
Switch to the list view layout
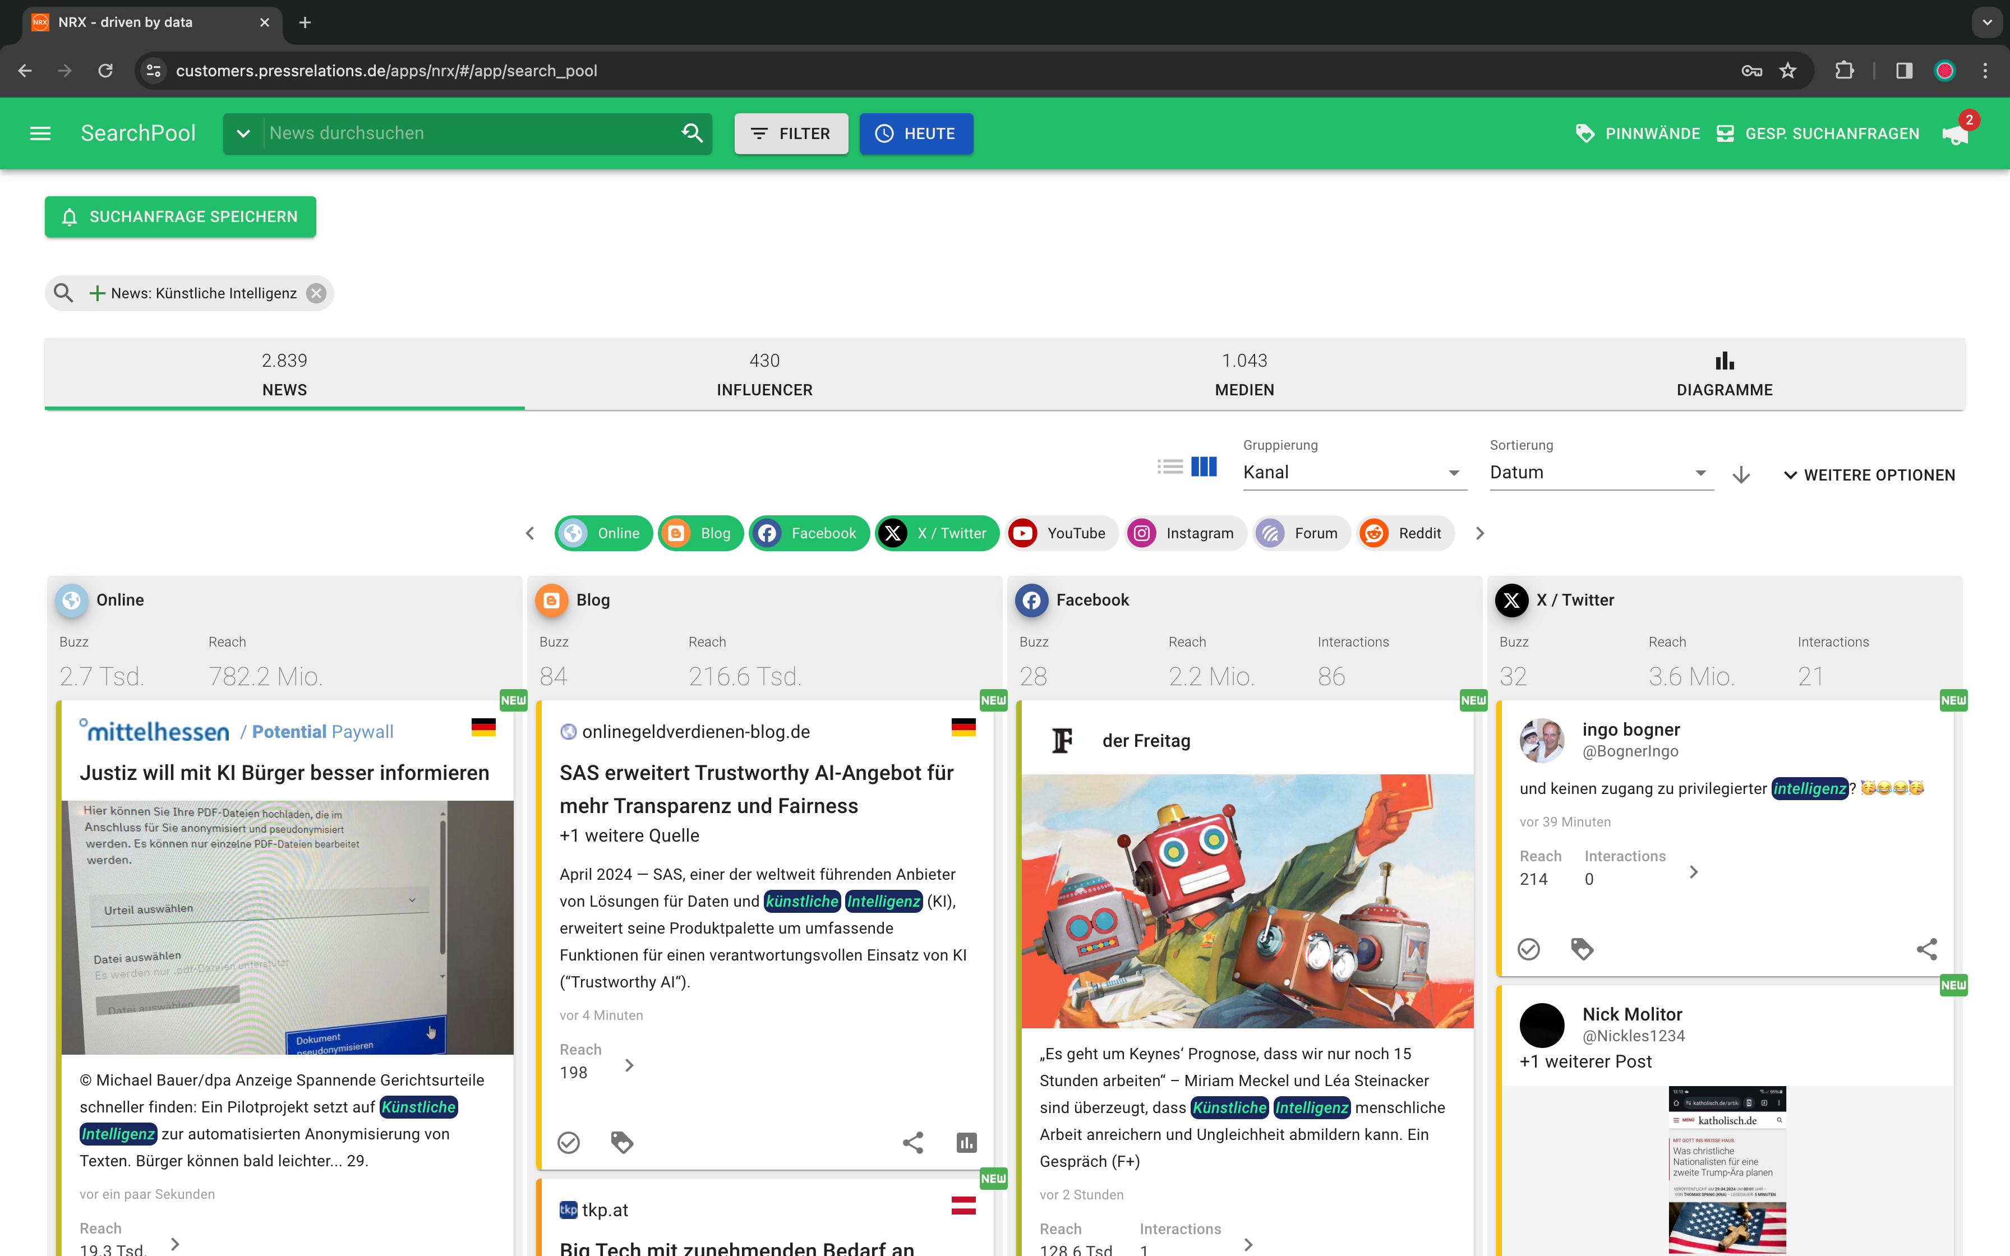pos(1170,466)
